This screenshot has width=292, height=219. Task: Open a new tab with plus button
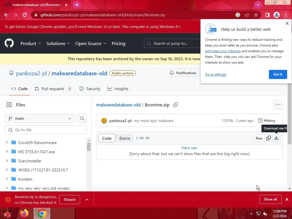click(x=77, y=5)
